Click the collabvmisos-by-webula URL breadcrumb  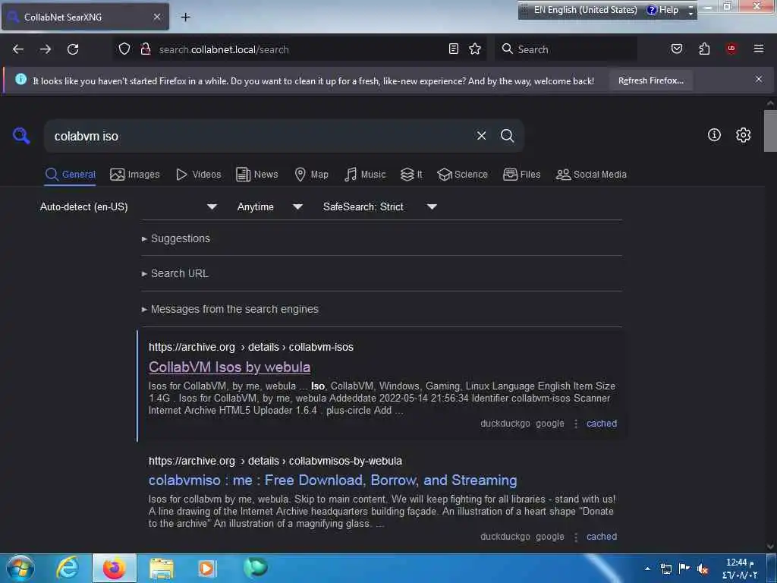(x=275, y=461)
